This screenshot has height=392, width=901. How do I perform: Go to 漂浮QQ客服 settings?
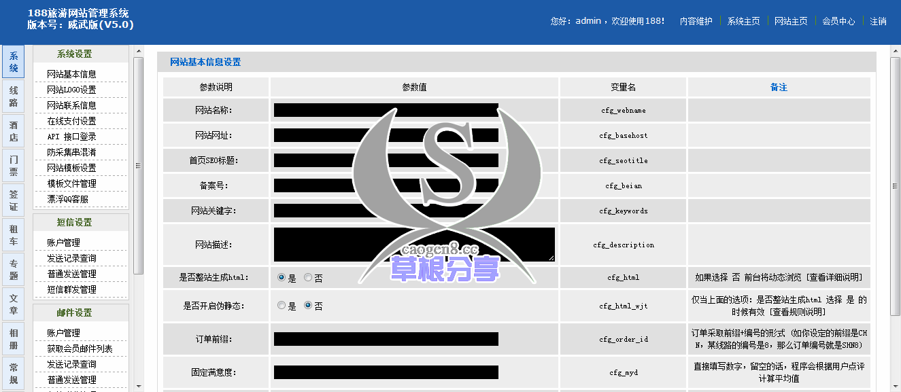67,199
